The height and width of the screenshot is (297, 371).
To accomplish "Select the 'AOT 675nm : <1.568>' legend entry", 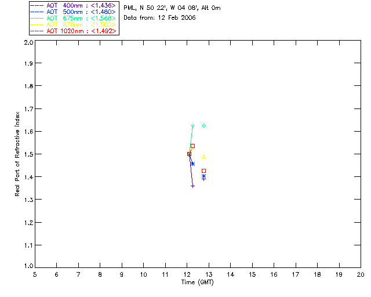I will (73, 18).
